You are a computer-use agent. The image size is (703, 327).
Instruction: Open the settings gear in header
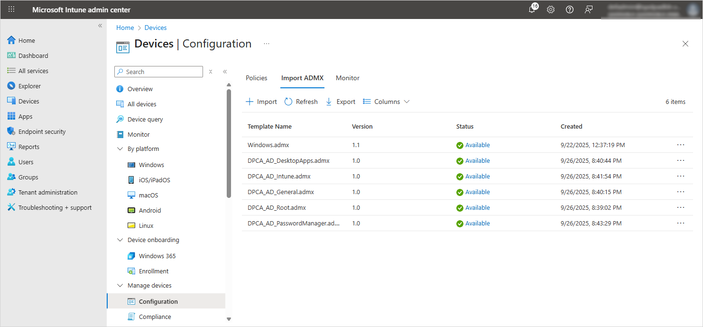[551, 9]
